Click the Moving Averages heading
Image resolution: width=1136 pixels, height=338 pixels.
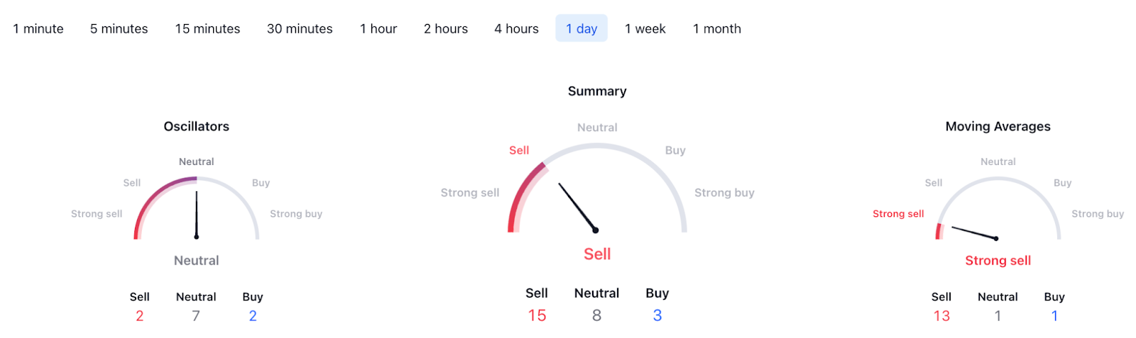(x=998, y=127)
